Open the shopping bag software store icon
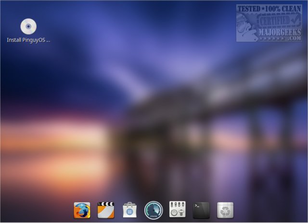Image resolution: width=308 pixels, height=223 pixels. 129,210
